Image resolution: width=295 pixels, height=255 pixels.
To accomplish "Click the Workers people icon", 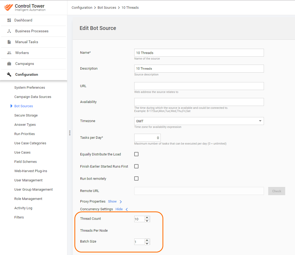I will 9,53.
